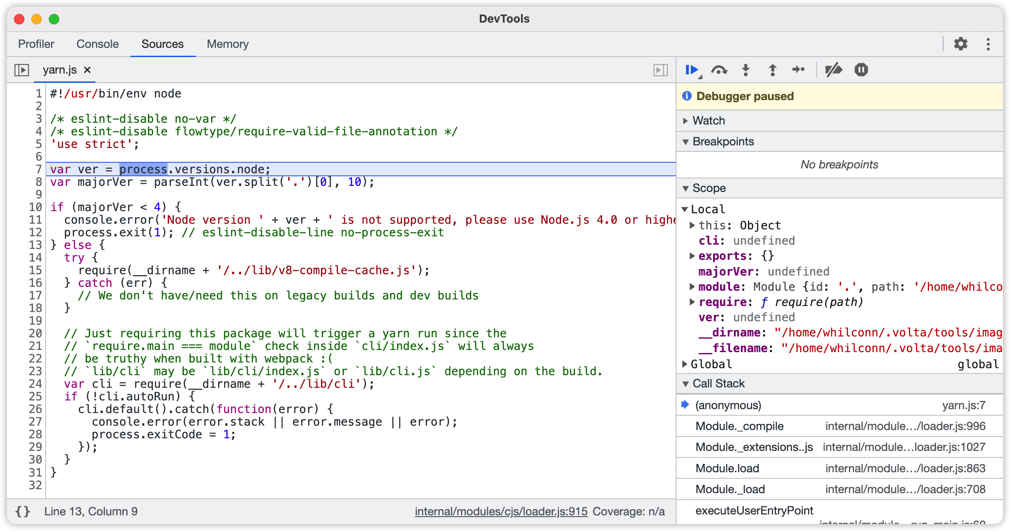This screenshot has height=531, width=1010.
Task: Click line number 12 in the gutter
Action: (35, 232)
